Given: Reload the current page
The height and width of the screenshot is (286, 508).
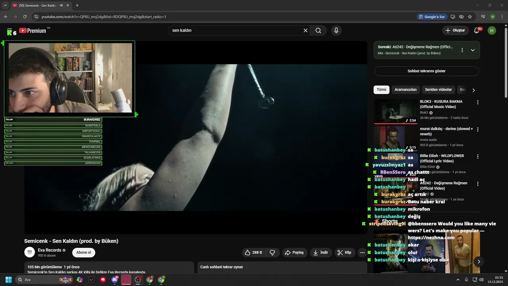Looking at the screenshot, I should (25, 17).
